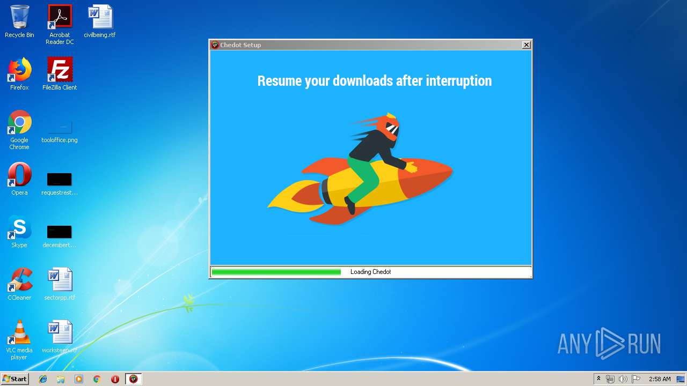Open Action Center flag icon

click(636, 379)
